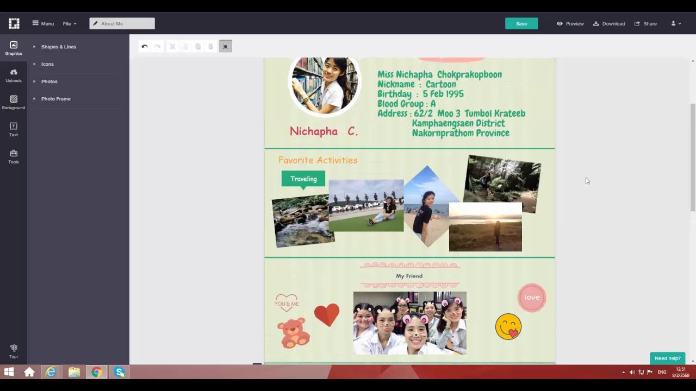The height and width of the screenshot is (391, 696).
Task: Select the Favorite Activities heading
Action: (318, 160)
